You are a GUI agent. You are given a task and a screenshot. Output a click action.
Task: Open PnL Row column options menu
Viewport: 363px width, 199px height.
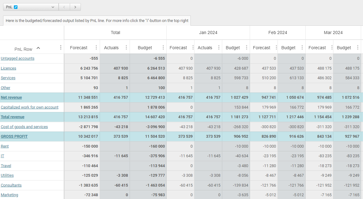pos(60,48)
